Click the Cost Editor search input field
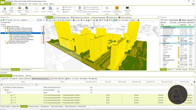This screenshot has height=110, width=196. pos(16,85)
